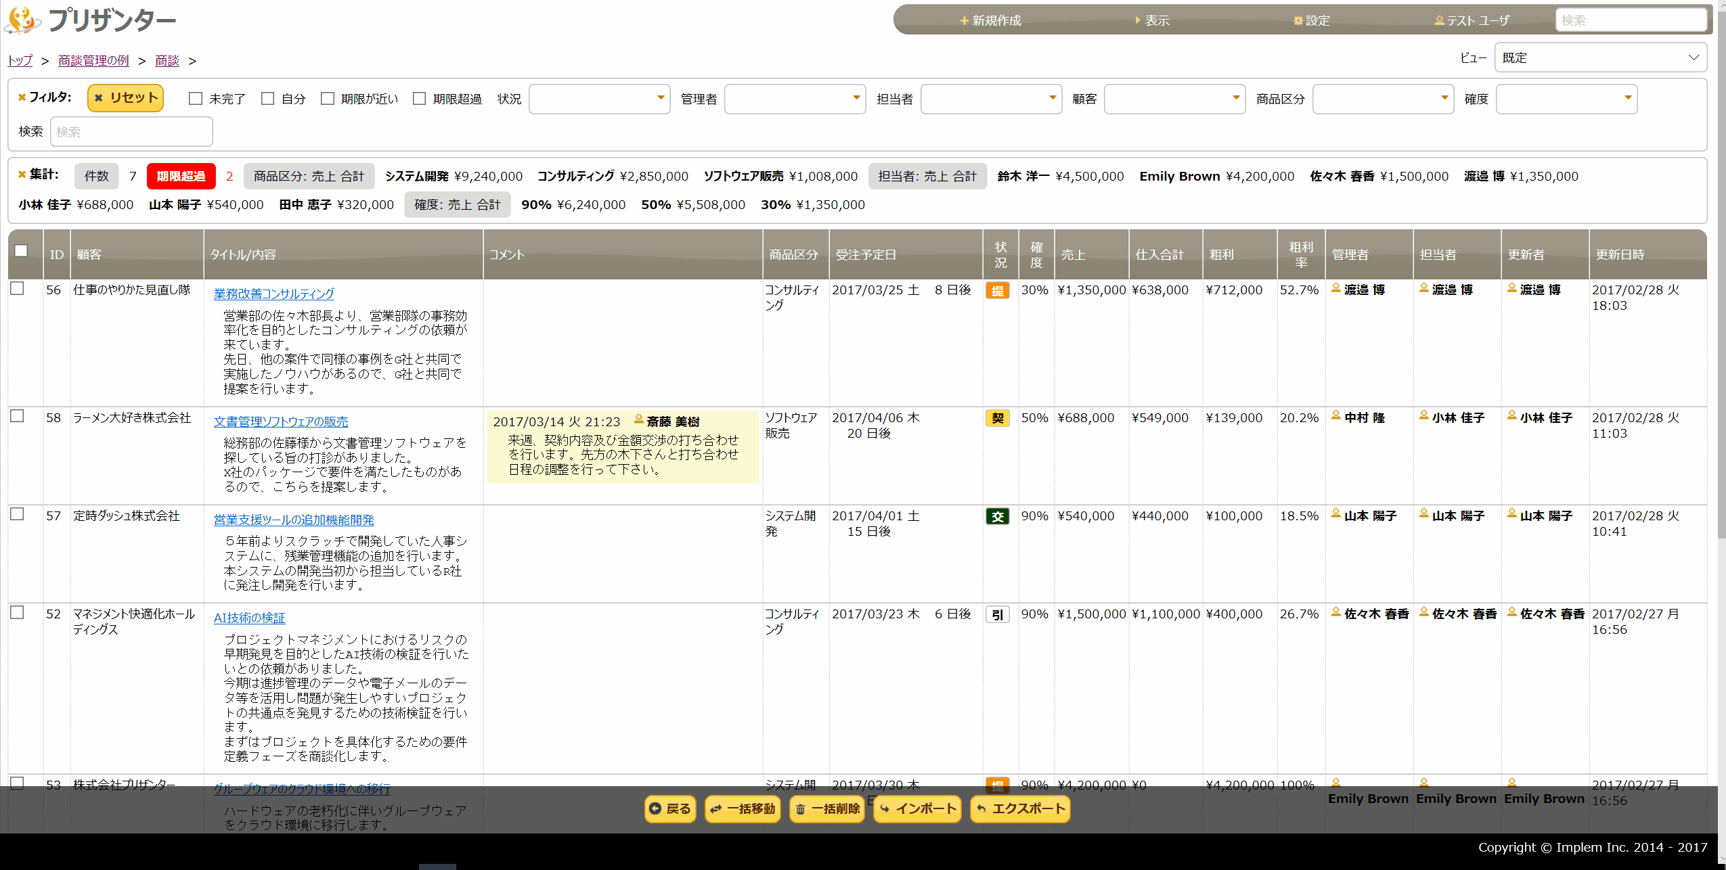Check the select-all checkbox in table header
This screenshot has height=870, width=1726.
21,251
